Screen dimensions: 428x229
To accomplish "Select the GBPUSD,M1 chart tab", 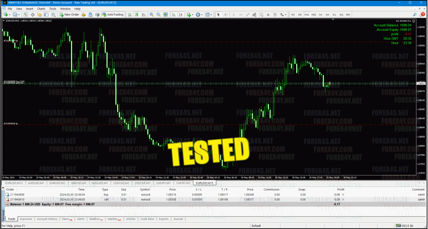I will point(79,183).
